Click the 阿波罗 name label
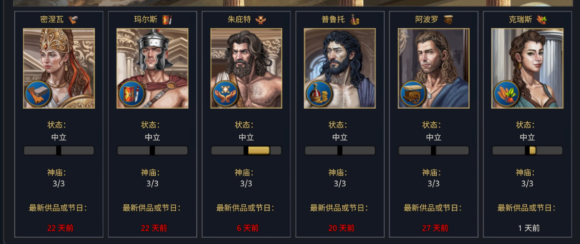 point(427,19)
